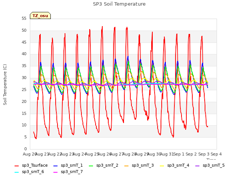Click the 10 y-axis tick label
This screenshot has height=179, width=239.
(24, 125)
